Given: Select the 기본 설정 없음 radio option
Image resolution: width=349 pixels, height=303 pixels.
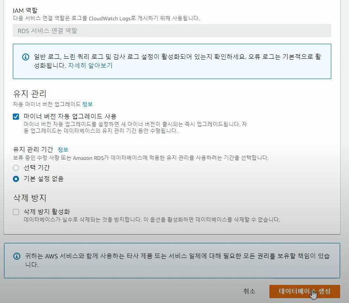Looking at the screenshot, I should click(16, 179).
